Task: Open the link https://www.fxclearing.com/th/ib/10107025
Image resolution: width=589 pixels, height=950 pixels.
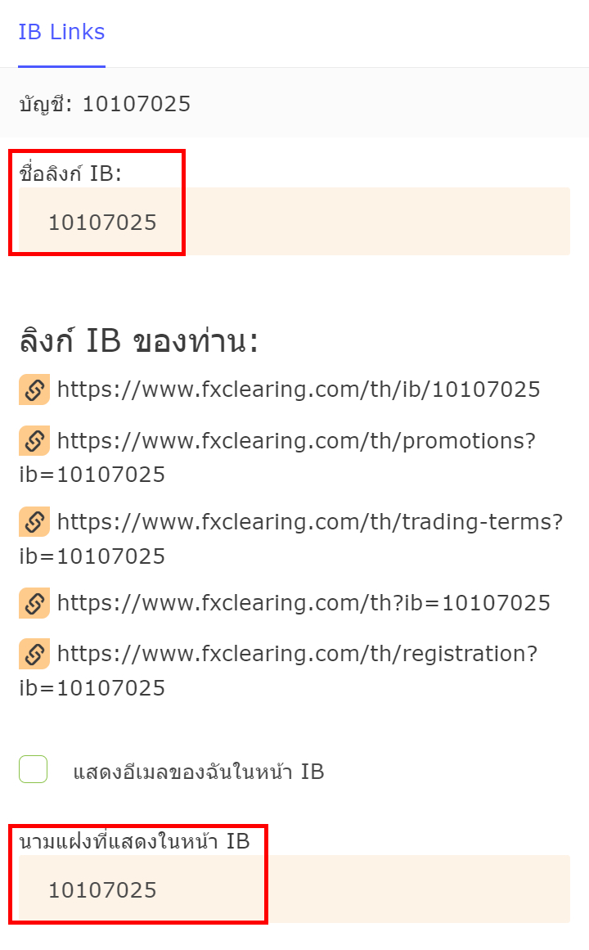Action: pyautogui.click(x=297, y=389)
